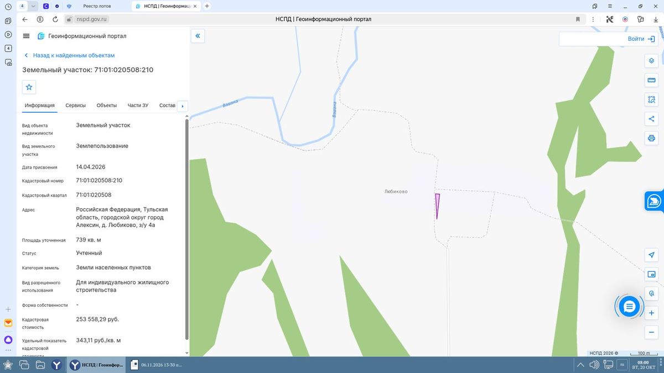The height and width of the screenshot is (373, 664).
Task: Open the map layers panel
Action: coord(651,61)
